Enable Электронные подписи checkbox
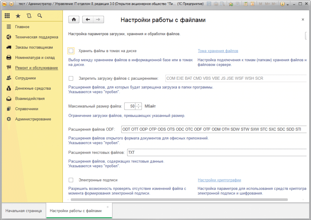 click(x=71, y=180)
